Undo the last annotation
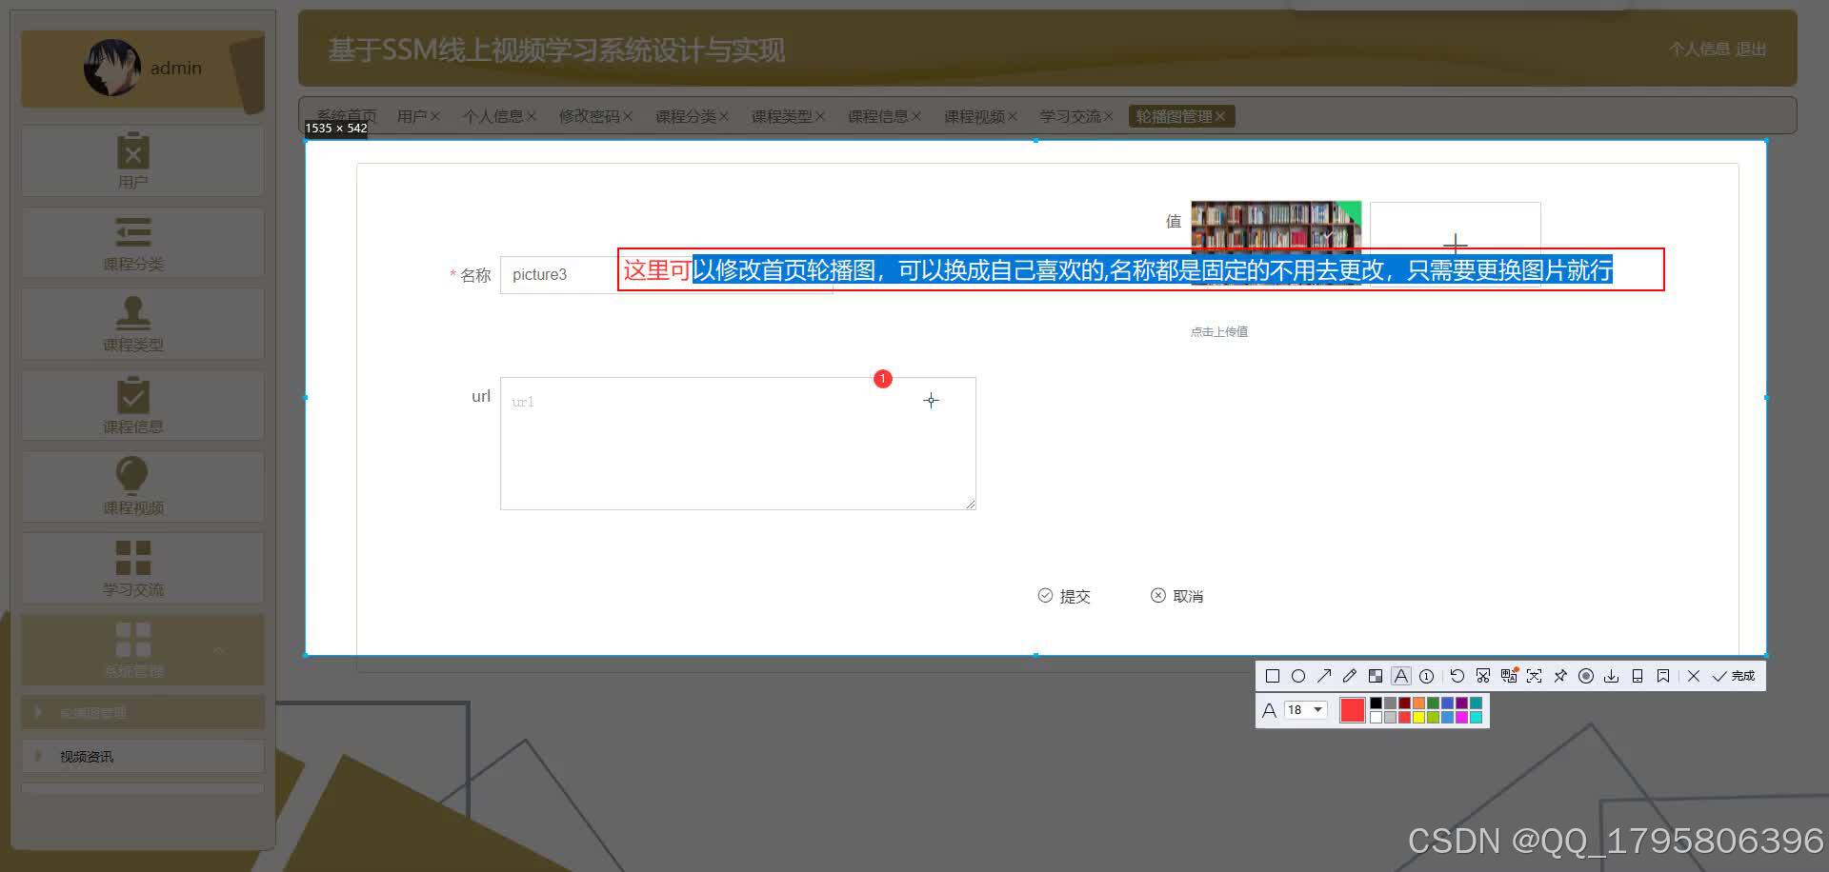 pos(1457,676)
